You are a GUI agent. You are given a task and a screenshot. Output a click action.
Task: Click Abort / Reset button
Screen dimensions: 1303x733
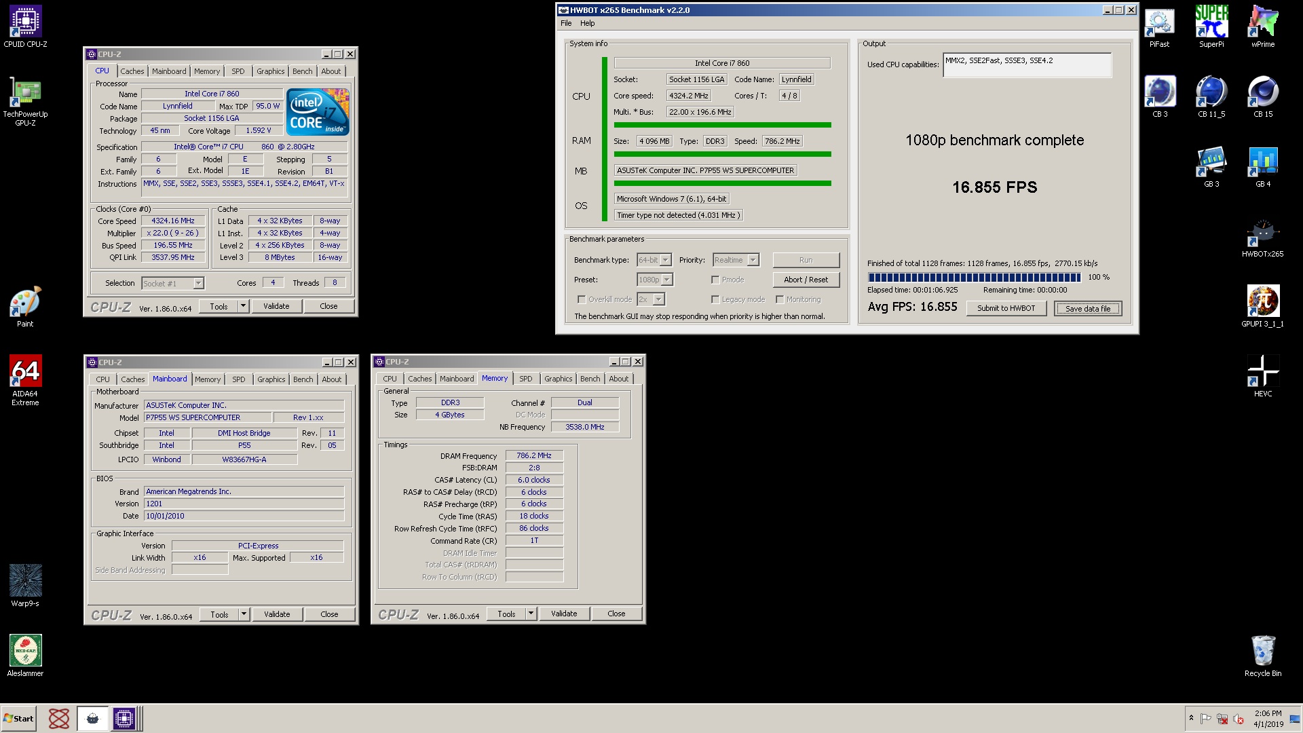[806, 280]
